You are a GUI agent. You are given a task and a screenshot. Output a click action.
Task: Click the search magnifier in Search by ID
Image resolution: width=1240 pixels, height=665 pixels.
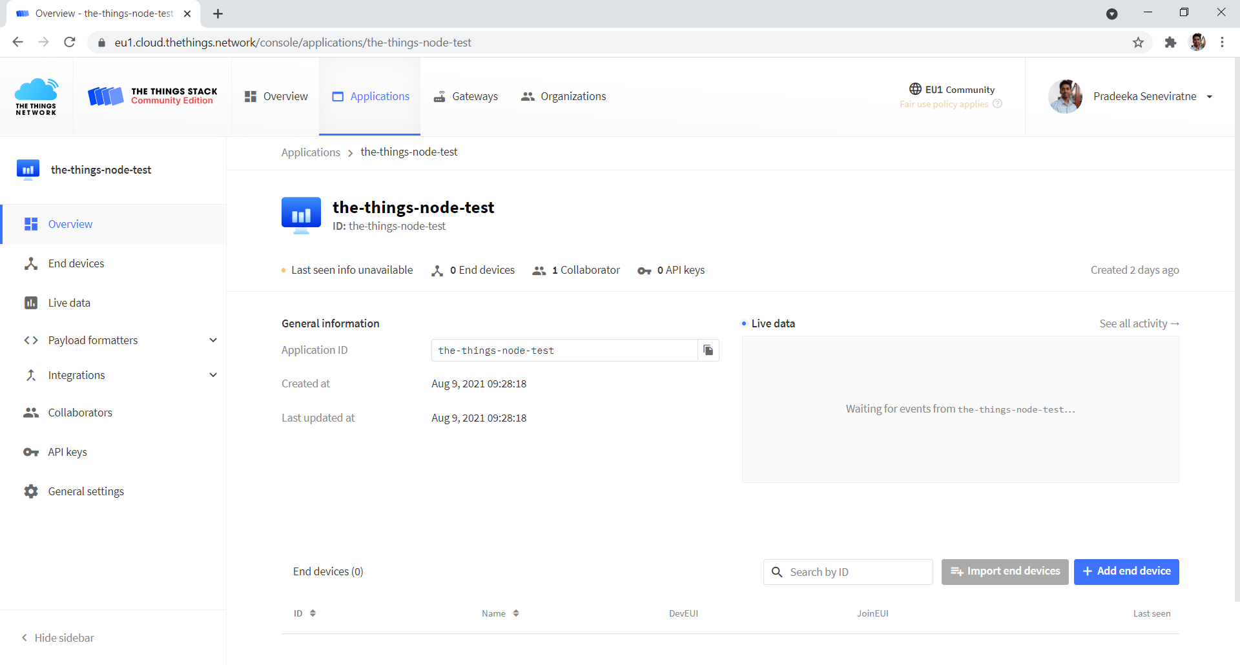[x=777, y=572]
